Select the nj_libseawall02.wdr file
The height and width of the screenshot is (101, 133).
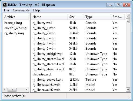pos(46,90)
